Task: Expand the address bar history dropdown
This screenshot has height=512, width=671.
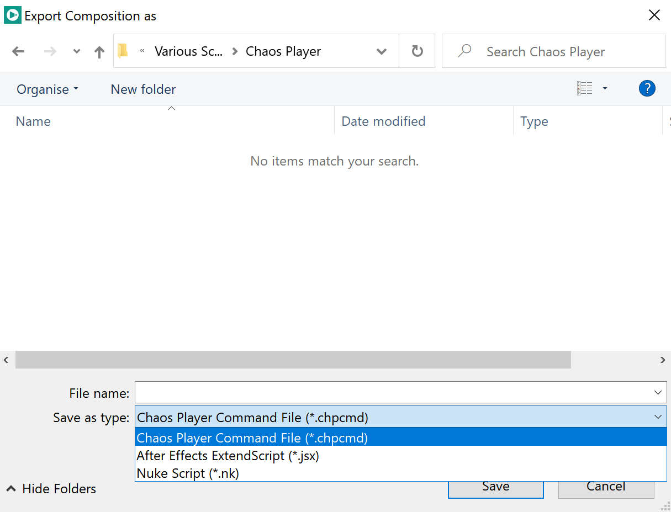Action: coord(381,51)
